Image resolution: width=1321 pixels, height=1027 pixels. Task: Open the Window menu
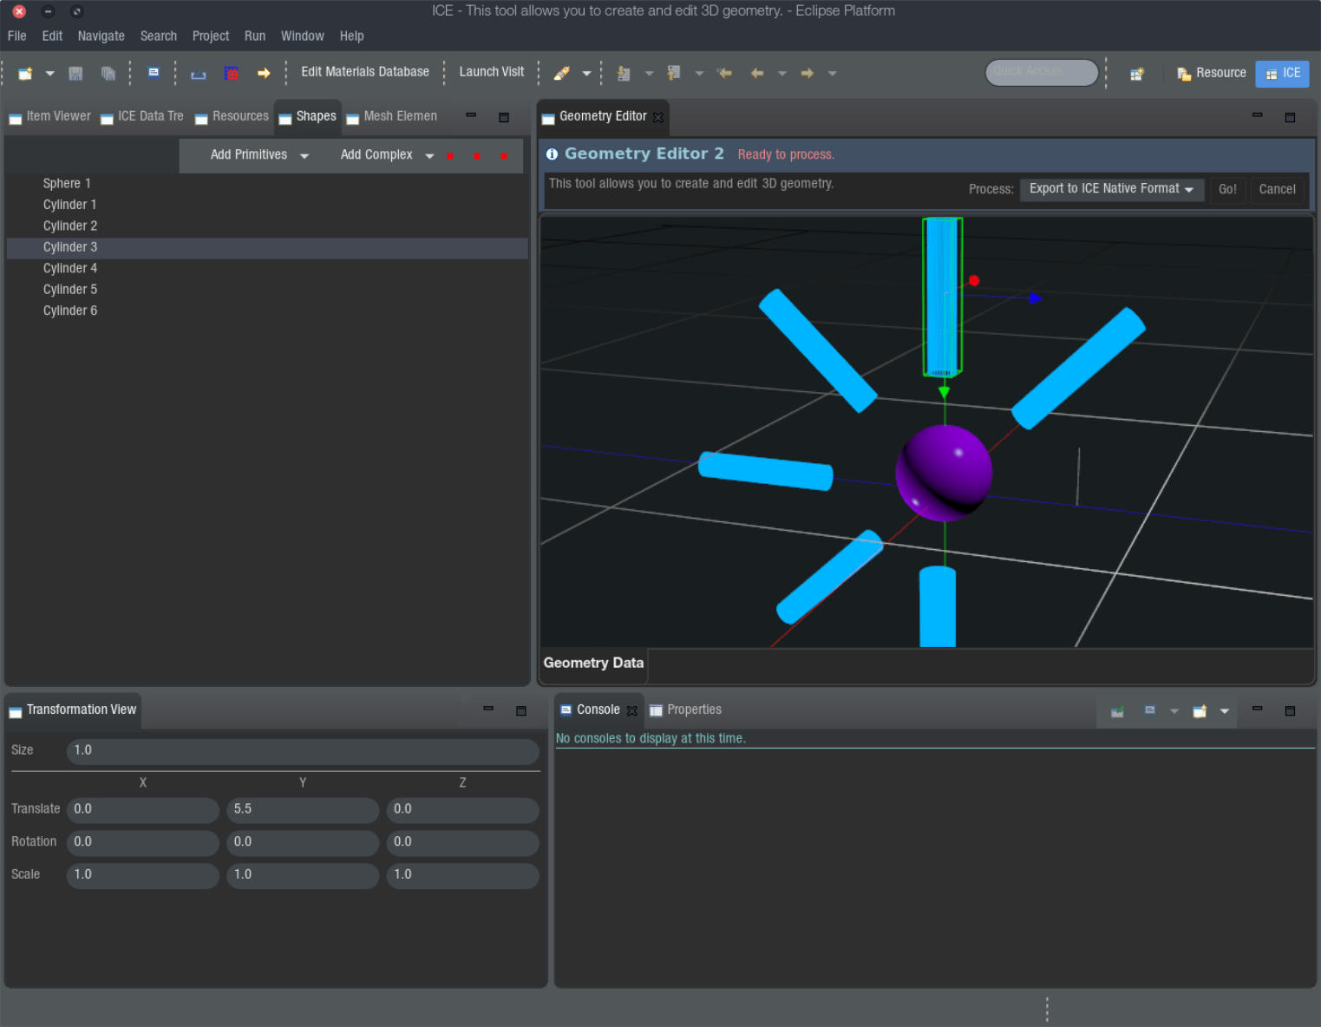point(303,36)
